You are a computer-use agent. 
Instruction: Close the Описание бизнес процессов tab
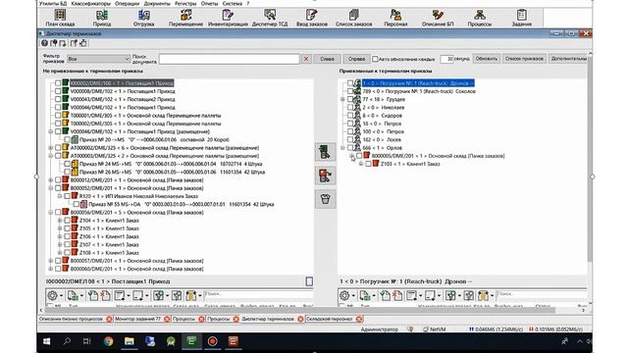pyautogui.click(x=109, y=319)
